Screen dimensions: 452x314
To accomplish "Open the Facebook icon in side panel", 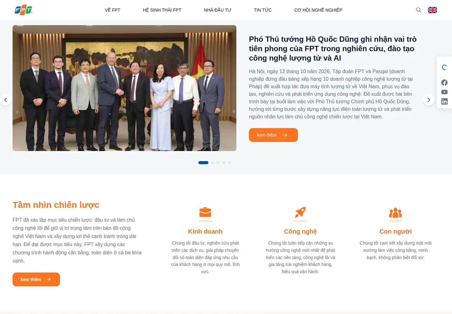I will 444,83.
